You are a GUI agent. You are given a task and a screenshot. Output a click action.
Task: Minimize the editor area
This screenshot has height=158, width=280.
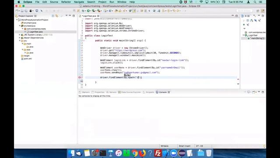(233, 16)
